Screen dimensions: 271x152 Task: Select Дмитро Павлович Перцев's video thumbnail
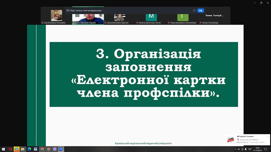pyautogui.click(x=88, y=17)
